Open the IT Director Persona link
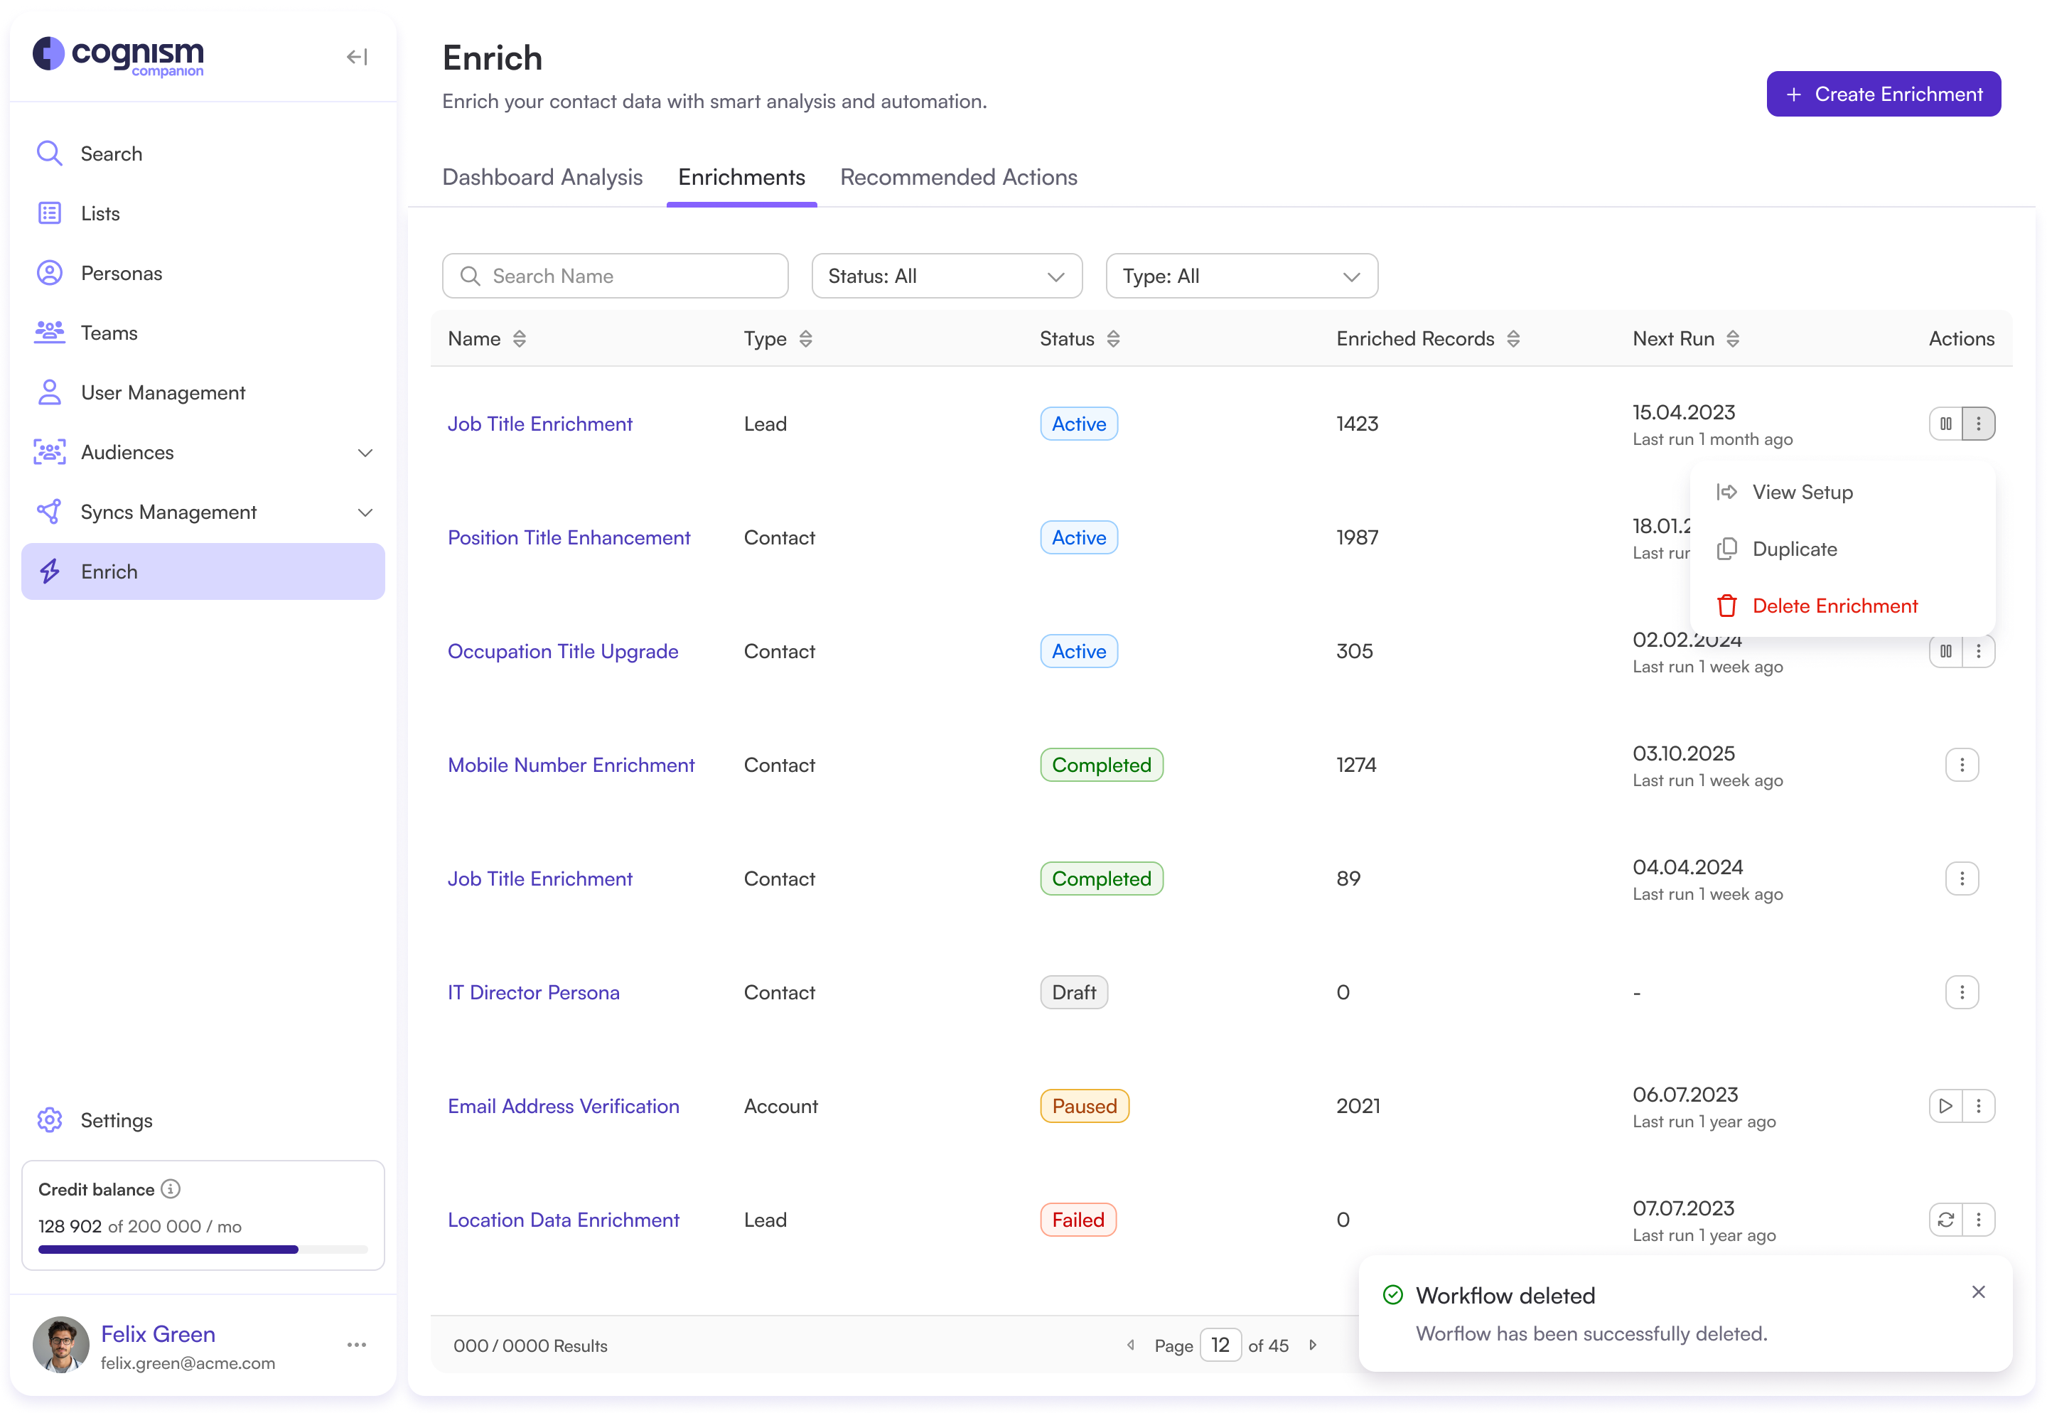The width and height of the screenshot is (2047, 1413). pyautogui.click(x=533, y=992)
